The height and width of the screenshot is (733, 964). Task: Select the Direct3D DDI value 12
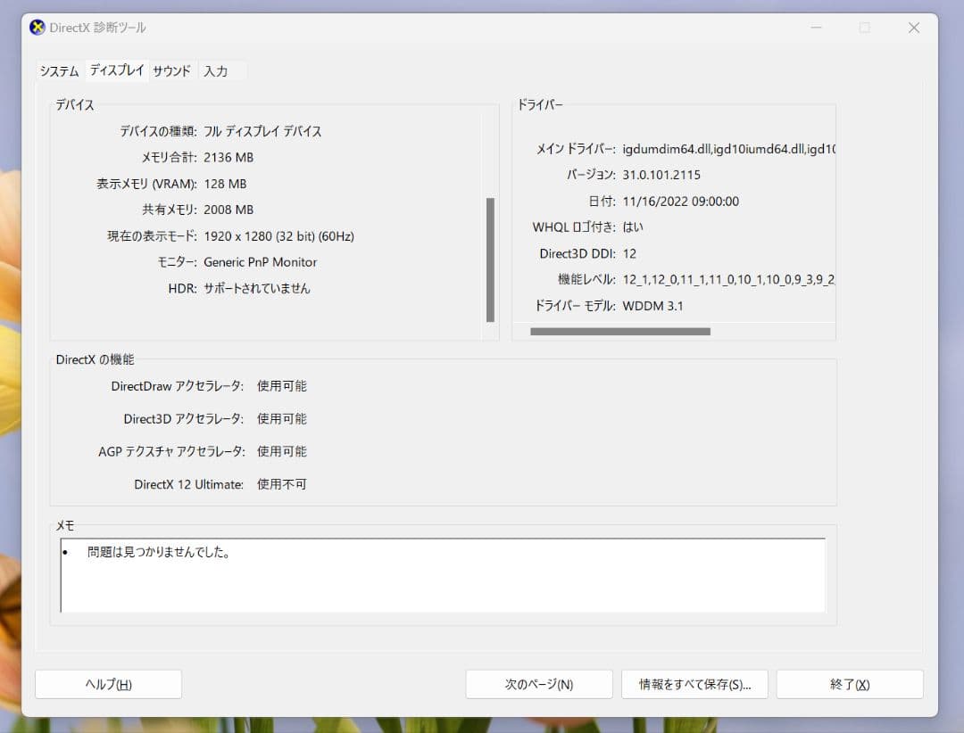tap(629, 254)
